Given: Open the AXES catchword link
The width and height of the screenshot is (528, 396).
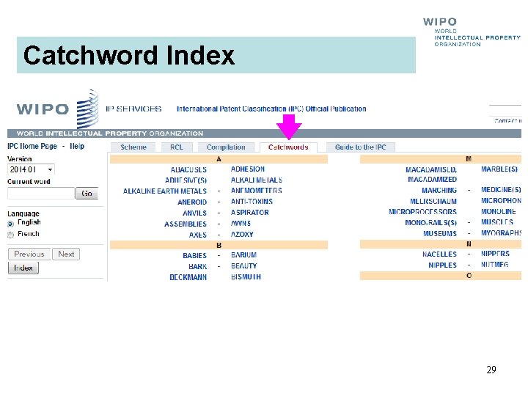Looking at the screenshot, I should click(198, 235).
